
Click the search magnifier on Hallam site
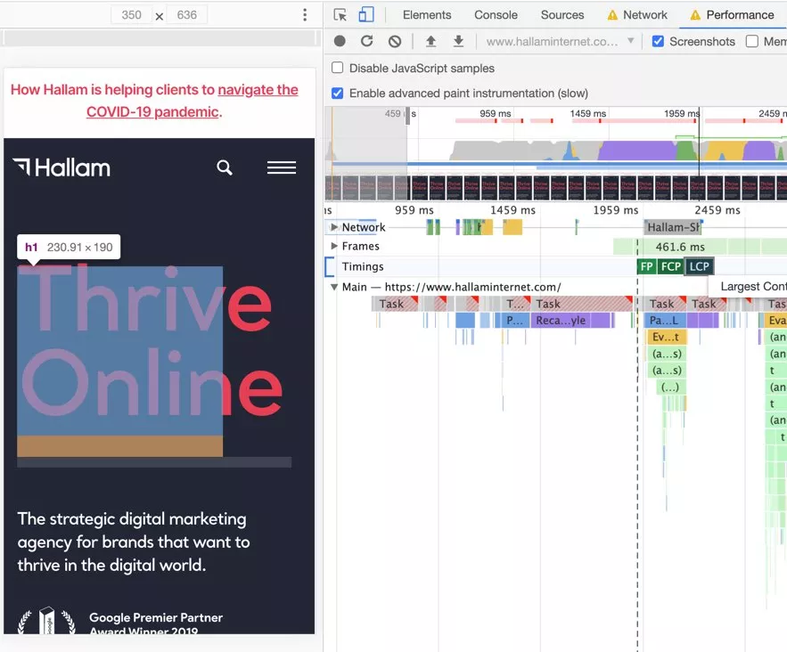coord(225,167)
